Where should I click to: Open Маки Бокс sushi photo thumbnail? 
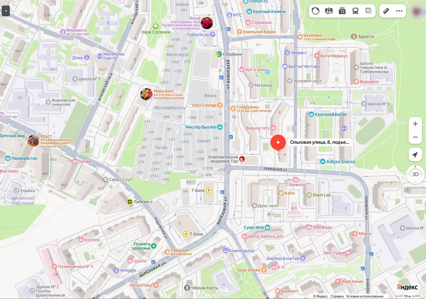pyautogui.click(x=146, y=94)
